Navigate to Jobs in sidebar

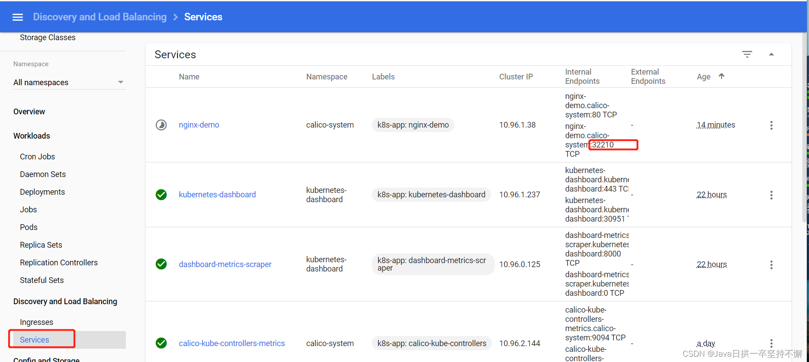pyautogui.click(x=28, y=210)
